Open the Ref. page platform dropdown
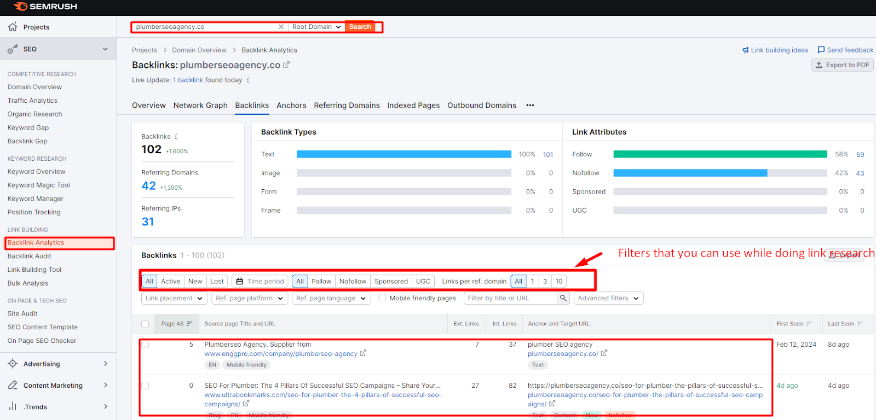Screen dimensions: 876x420 (249, 298)
